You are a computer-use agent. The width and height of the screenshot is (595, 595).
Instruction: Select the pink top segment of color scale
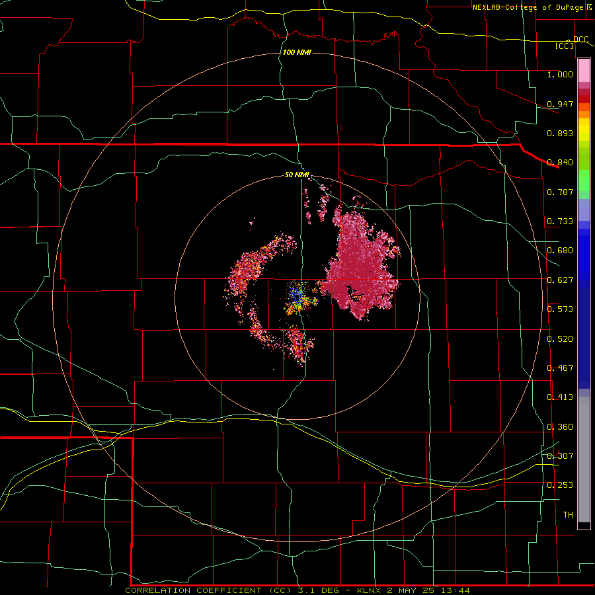click(x=584, y=71)
